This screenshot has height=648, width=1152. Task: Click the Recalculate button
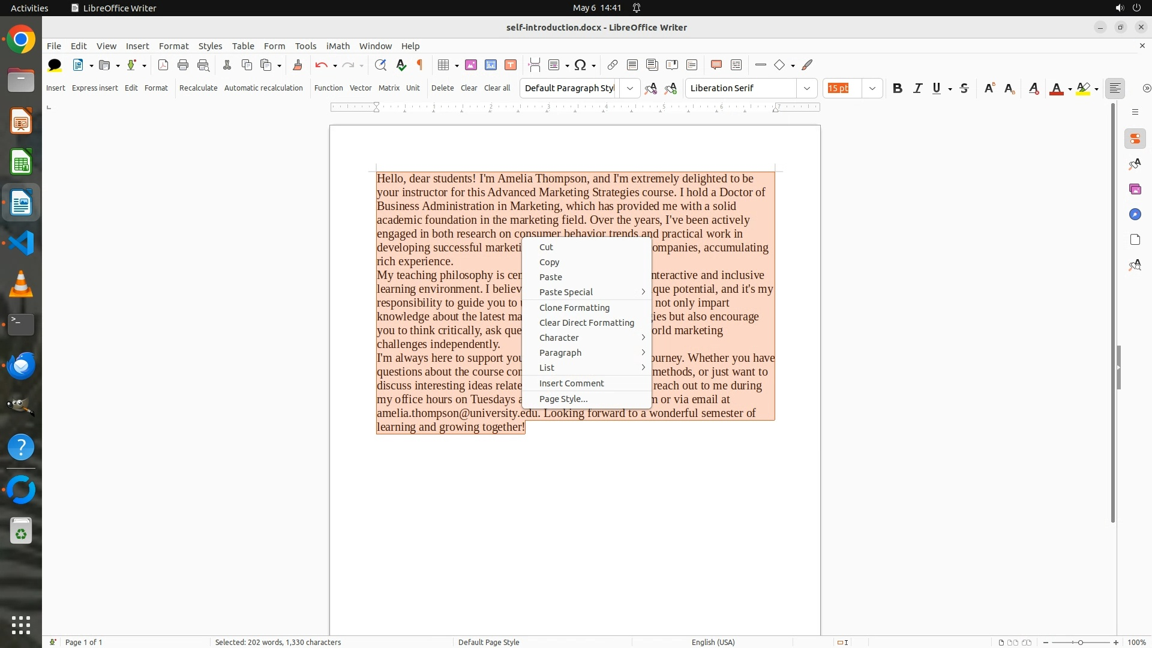[198, 88]
